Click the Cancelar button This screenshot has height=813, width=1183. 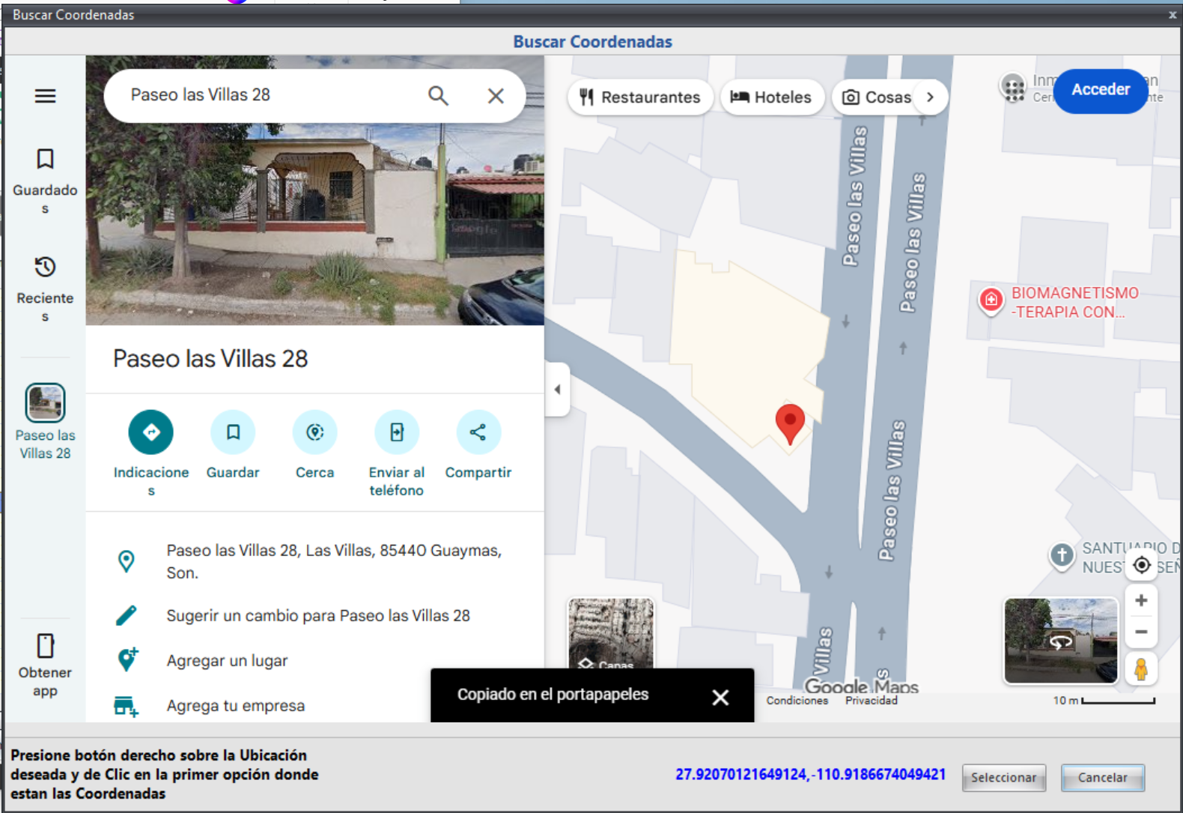[1102, 778]
